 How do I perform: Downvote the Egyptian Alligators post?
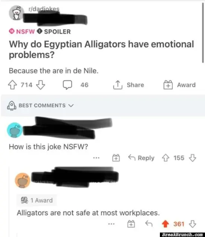tap(41, 85)
